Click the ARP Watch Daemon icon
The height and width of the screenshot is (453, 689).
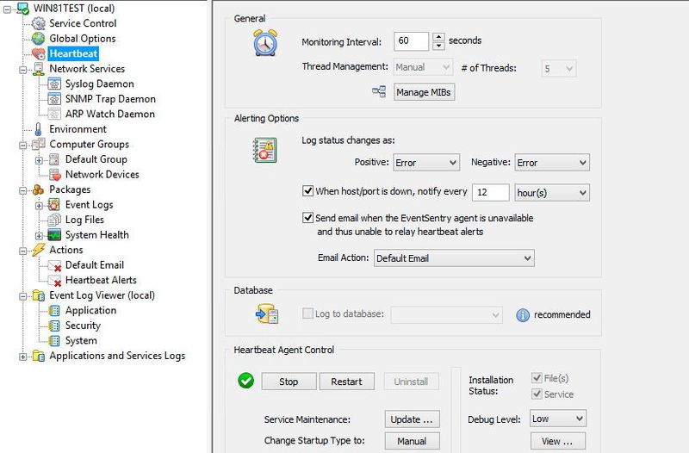(54, 114)
